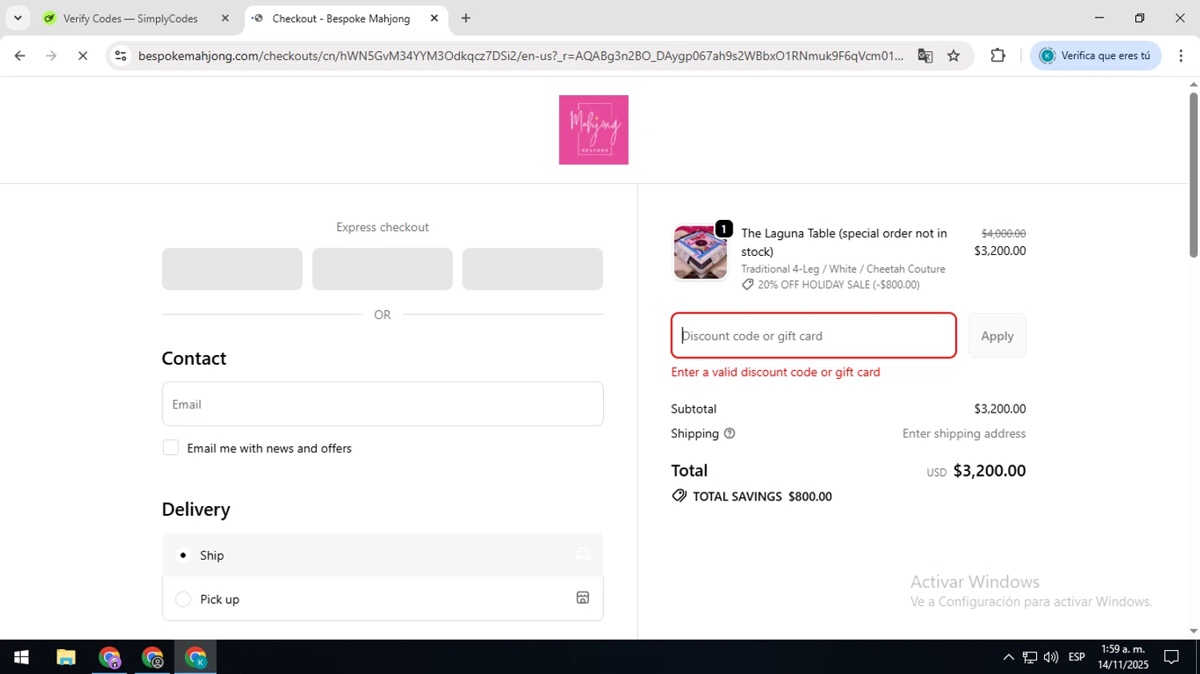Open the second Chrome taskbar icon
This screenshot has width=1200, height=674.
(152, 657)
